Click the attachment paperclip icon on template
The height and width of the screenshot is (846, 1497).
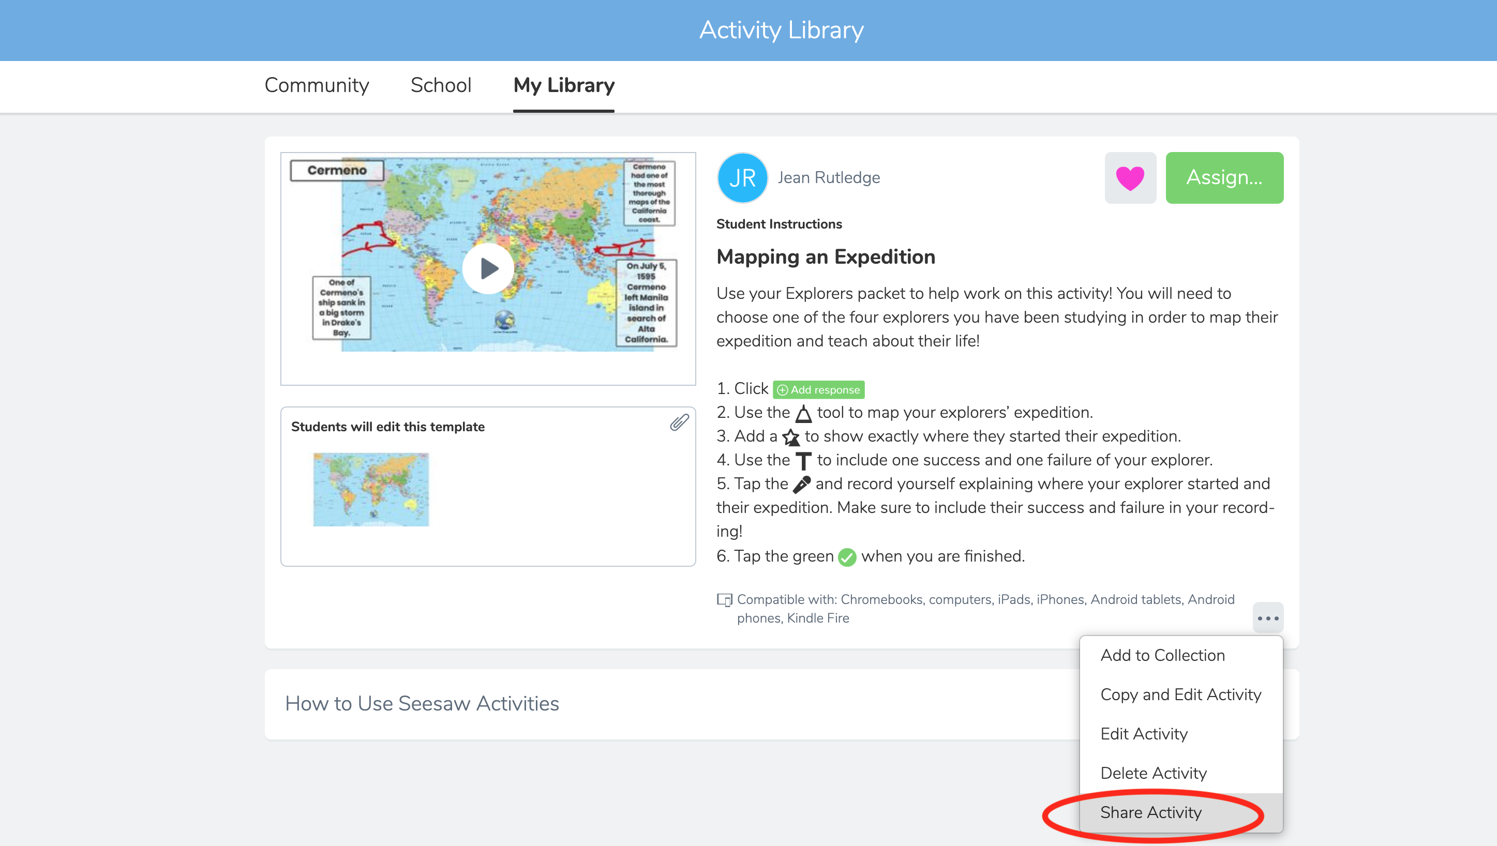678,421
